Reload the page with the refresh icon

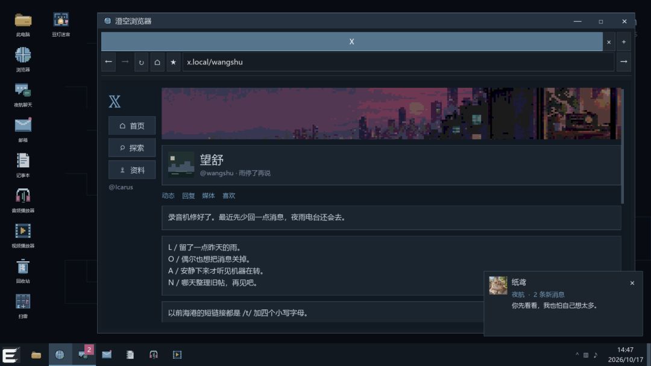coord(141,62)
